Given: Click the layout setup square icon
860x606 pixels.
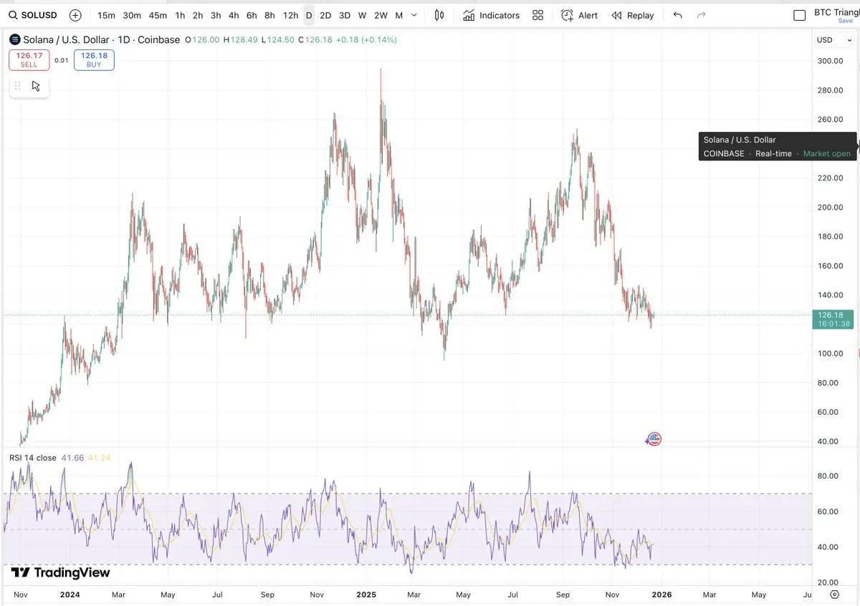Looking at the screenshot, I should point(800,15).
